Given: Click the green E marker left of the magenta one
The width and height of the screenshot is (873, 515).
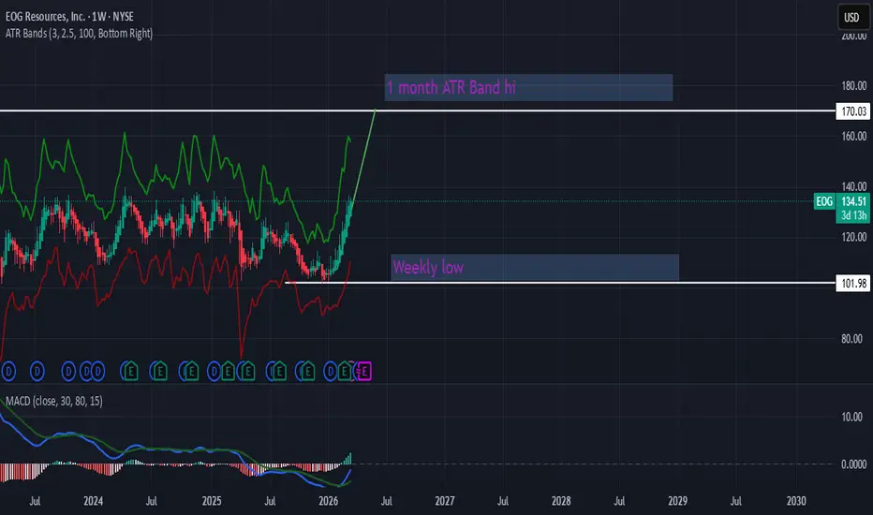Looking at the screenshot, I should (346, 372).
